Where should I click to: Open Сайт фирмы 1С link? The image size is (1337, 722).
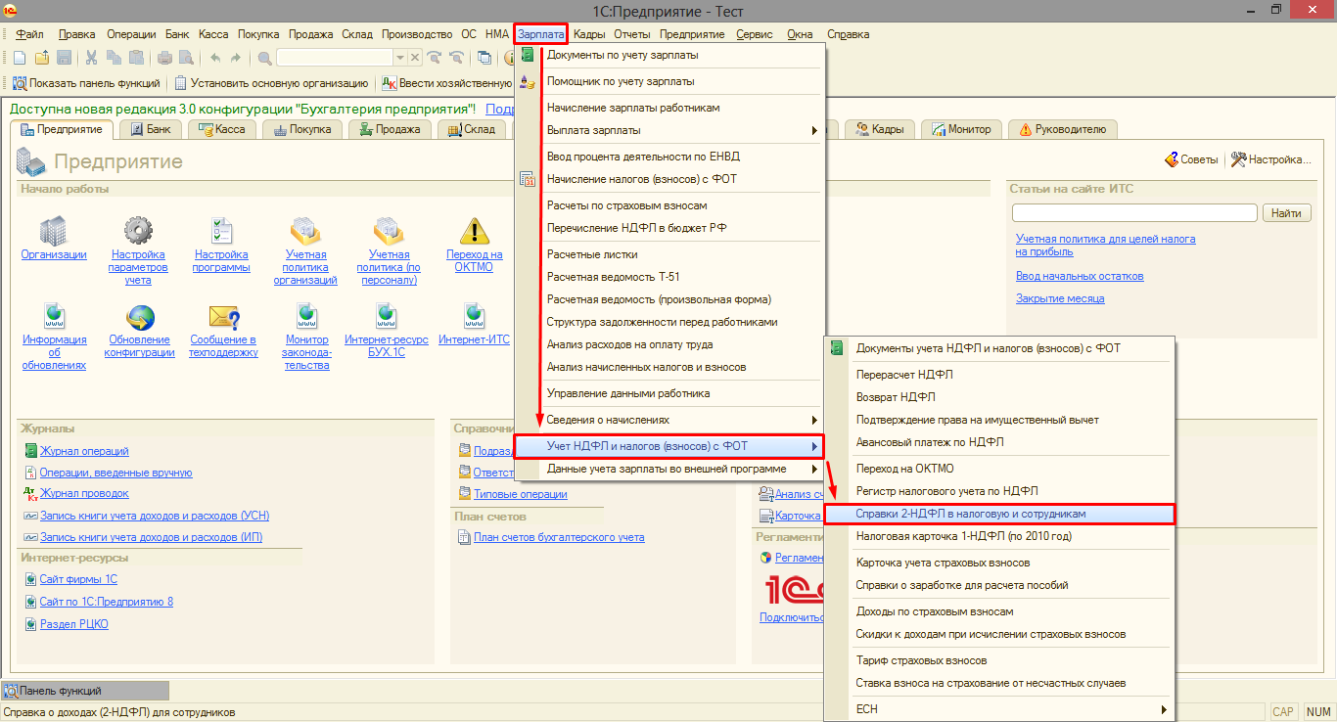coord(78,580)
